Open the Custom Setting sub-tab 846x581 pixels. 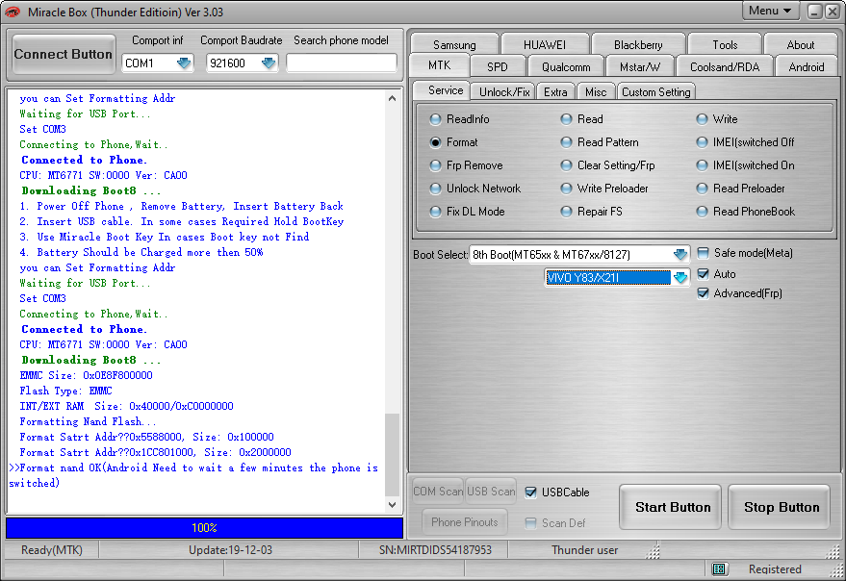(655, 91)
